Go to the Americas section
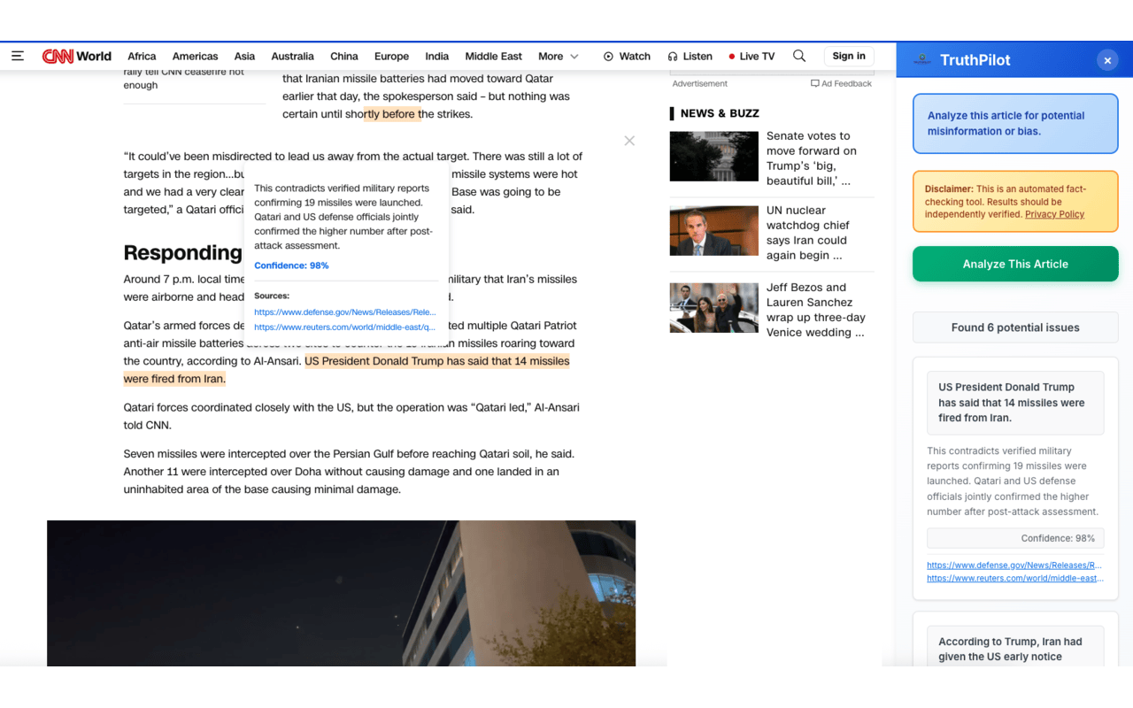Viewport: 1133px width, 708px height. [x=195, y=56]
